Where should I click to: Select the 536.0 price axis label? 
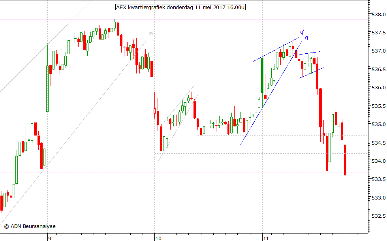(379, 88)
